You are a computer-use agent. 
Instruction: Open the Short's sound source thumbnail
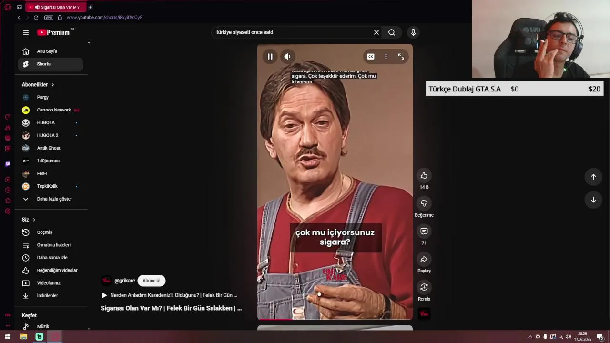424,313
